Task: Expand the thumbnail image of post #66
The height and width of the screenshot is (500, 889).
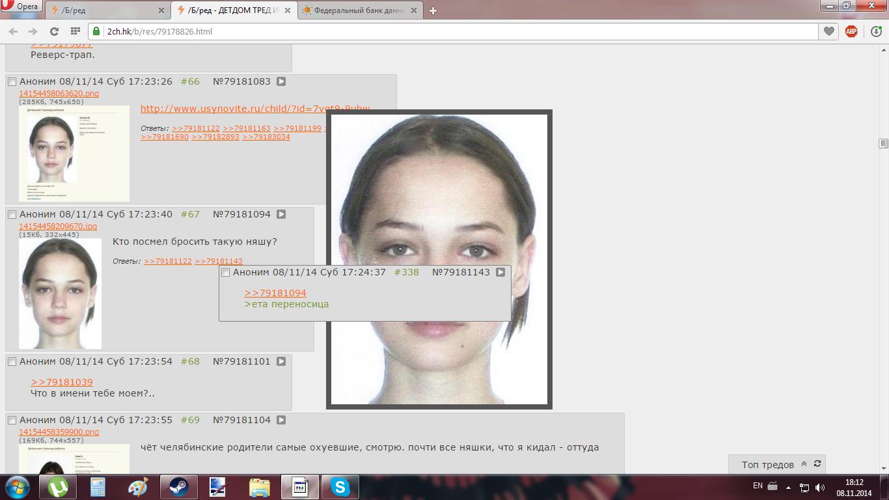Action: [74, 154]
